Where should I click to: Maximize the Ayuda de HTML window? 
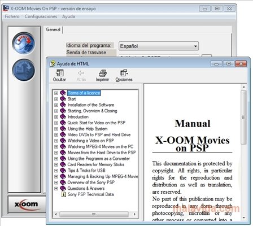(x=229, y=64)
